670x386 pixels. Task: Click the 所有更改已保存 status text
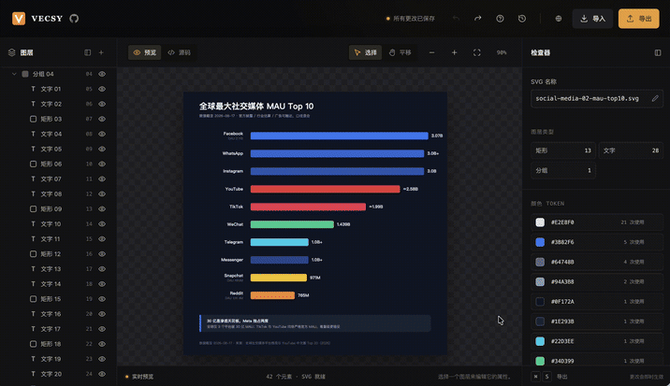pos(414,19)
